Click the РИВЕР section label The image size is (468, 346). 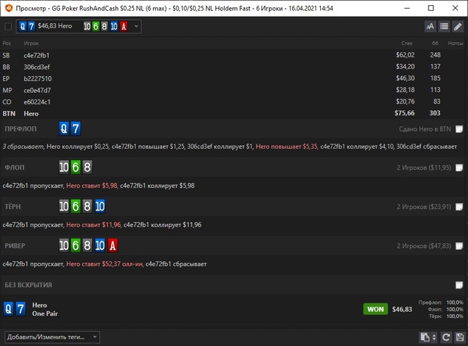click(x=15, y=246)
